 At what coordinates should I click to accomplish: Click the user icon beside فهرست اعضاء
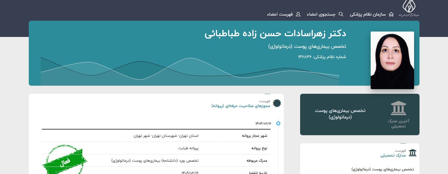pyautogui.click(x=298, y=14)
